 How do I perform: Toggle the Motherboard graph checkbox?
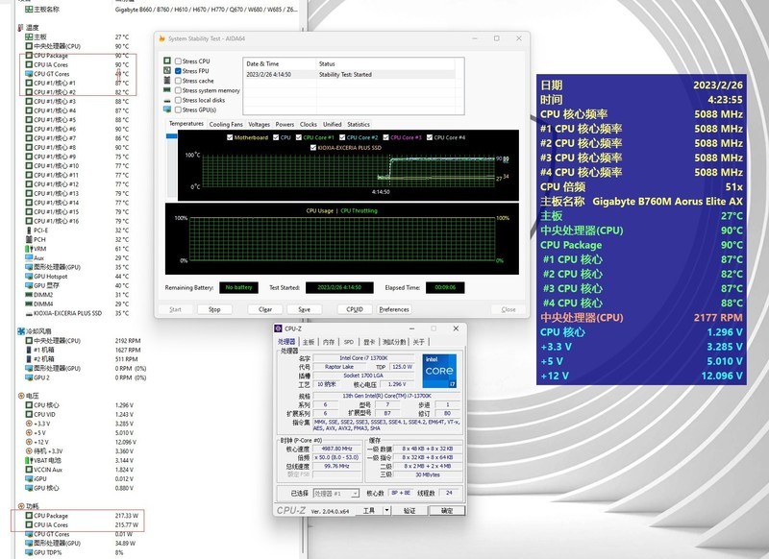228,137
